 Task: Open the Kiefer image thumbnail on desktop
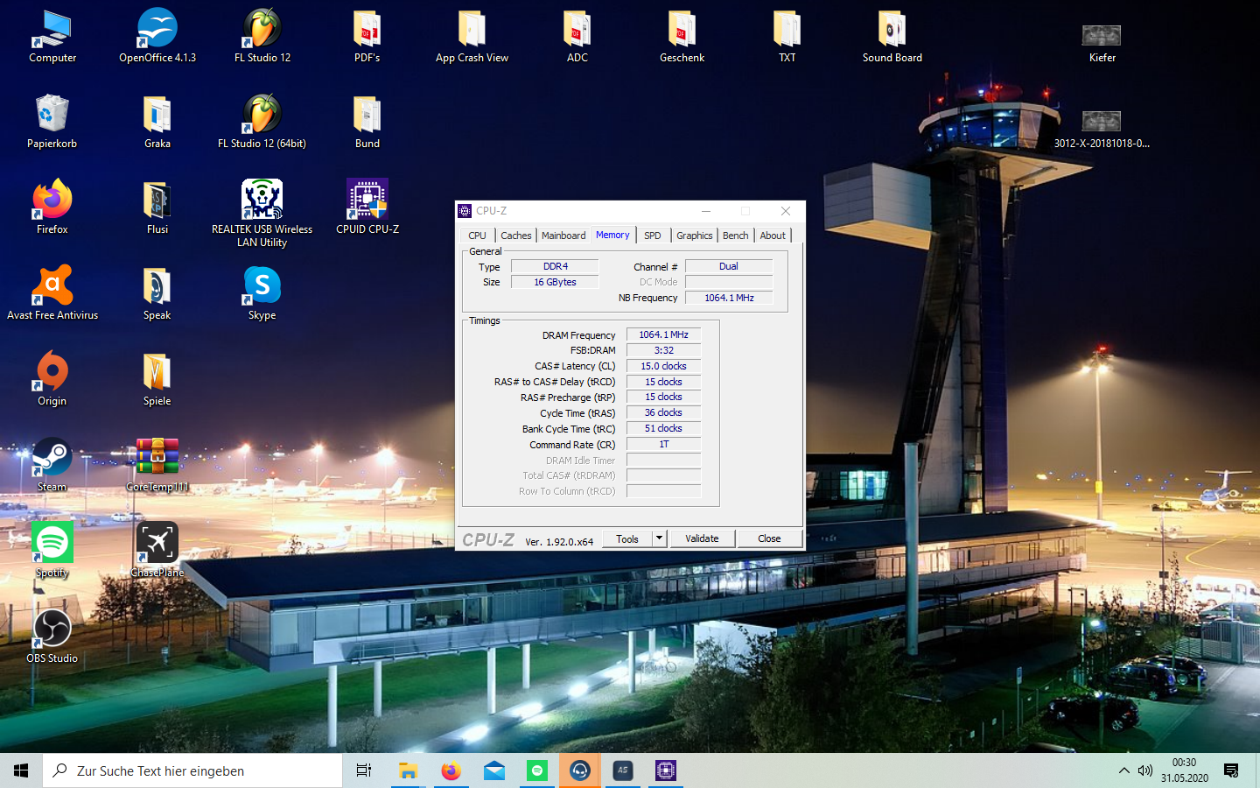point(1102,37)
